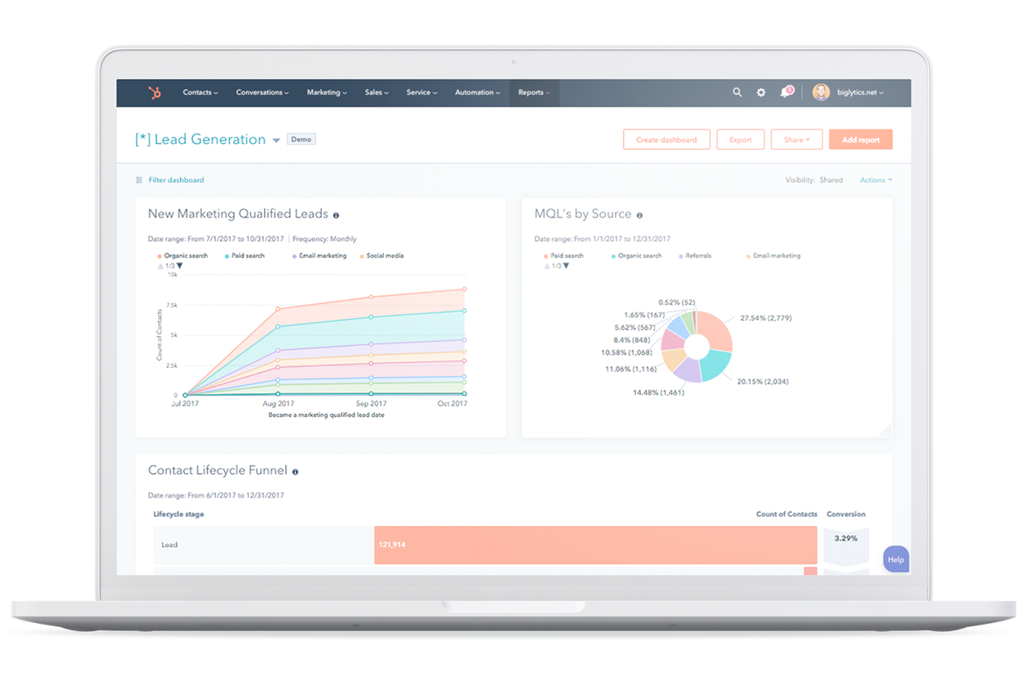
Task: Show info for Contact Lifecycle Funnel
Action: click(x=295, y=471)
